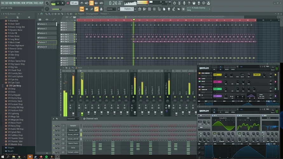Select SFX Cym Noisy in the browser
283x159 pixels.
(x=14, y=86)
